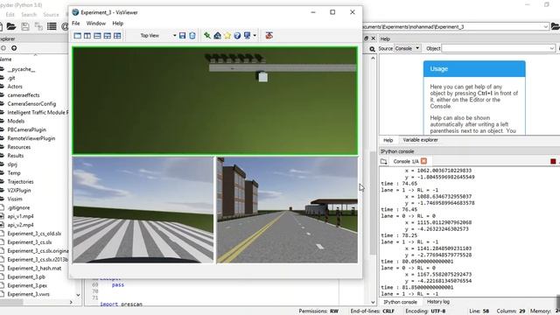Open the __pycache__ folder

21,69
